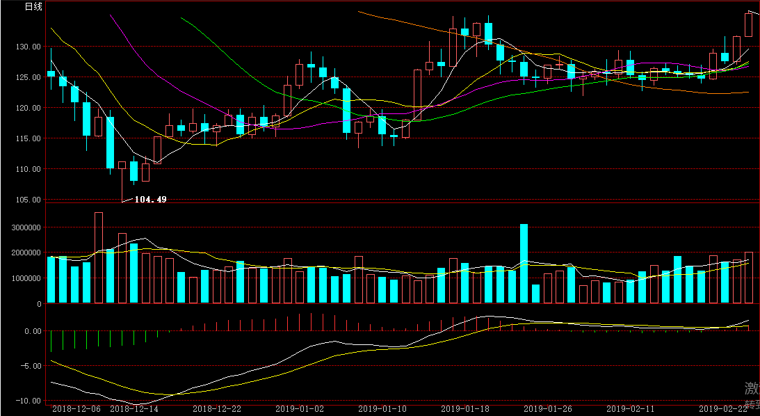Image resolution: width=760 pixels, height=416 pixels.
Task: Select the 2019-02-22 date label
Action: [x=723, y=410]
